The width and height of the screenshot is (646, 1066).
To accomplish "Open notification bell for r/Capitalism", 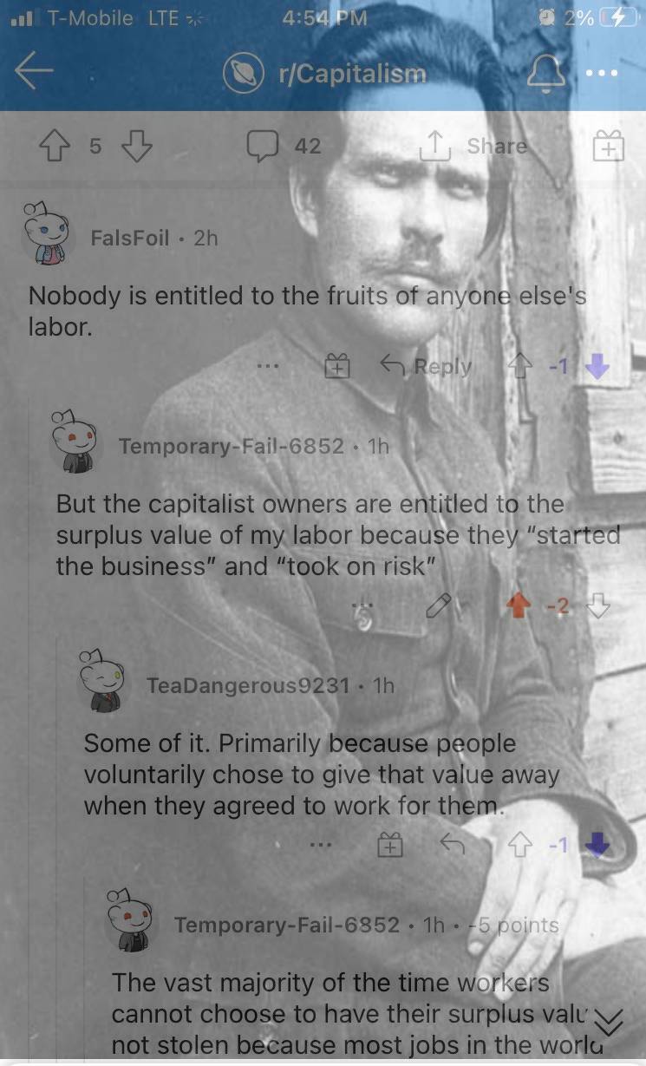I will pyautogui.click(x=546, y=73).
